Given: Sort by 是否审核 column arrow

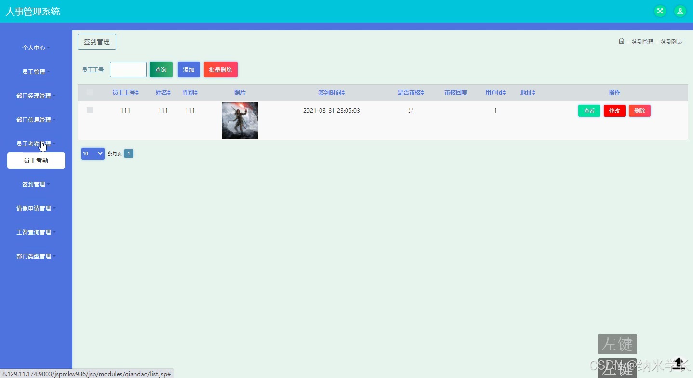Looking at the screenshot, I should coord(422,93).
